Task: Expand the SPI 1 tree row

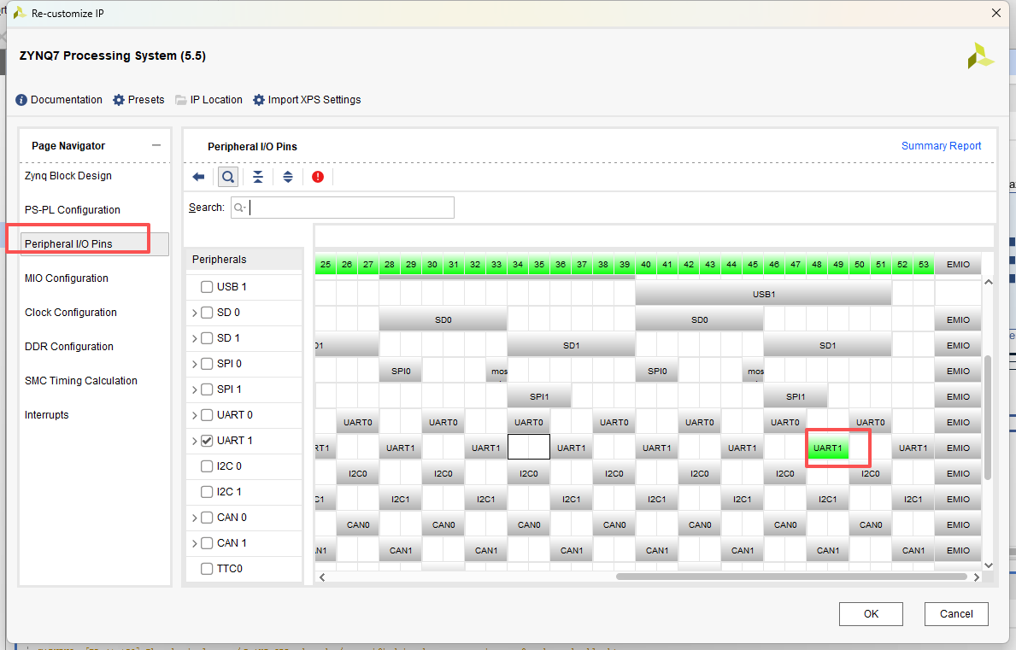Action: pyautogui.click(x=194, y=389)
